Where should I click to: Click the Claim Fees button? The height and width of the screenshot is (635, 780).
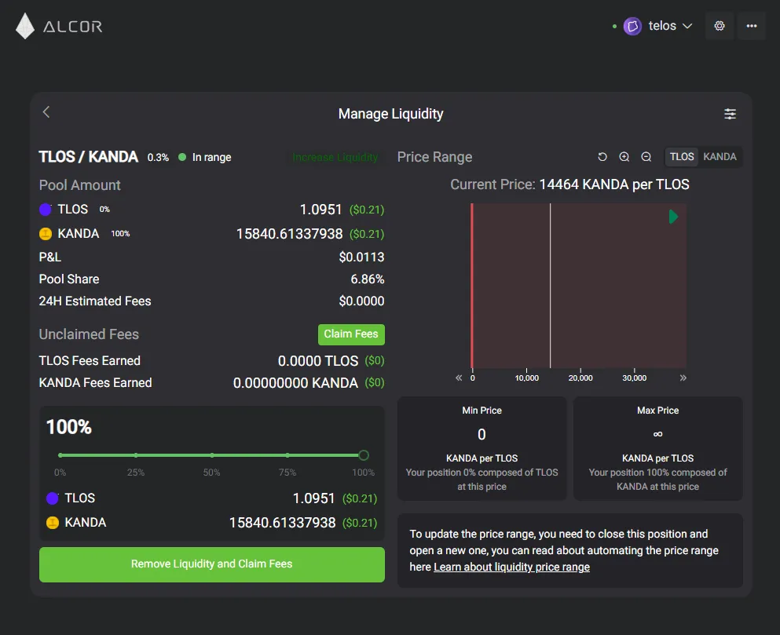(351, 334)
